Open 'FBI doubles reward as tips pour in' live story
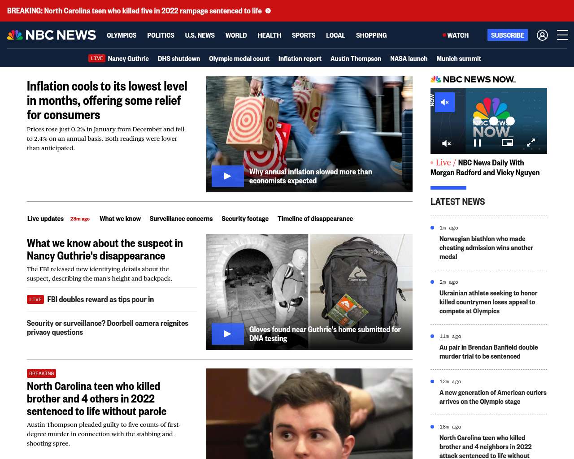The image size is (574, 459). coord(100,299)
